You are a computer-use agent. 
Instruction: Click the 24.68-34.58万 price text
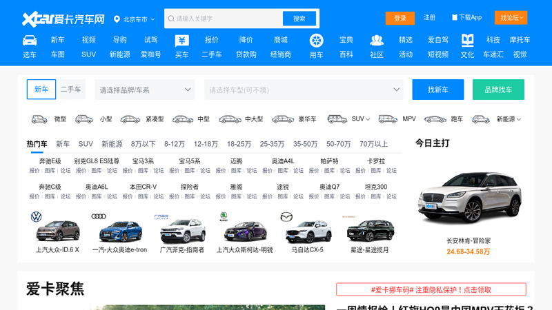coord(469,251)
